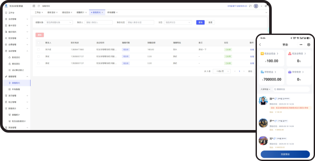Image resolution: width=315 pixels, height=161 pixels.
Task: Click the 系统管理 sidebar icon
Action: coord(6,19)
